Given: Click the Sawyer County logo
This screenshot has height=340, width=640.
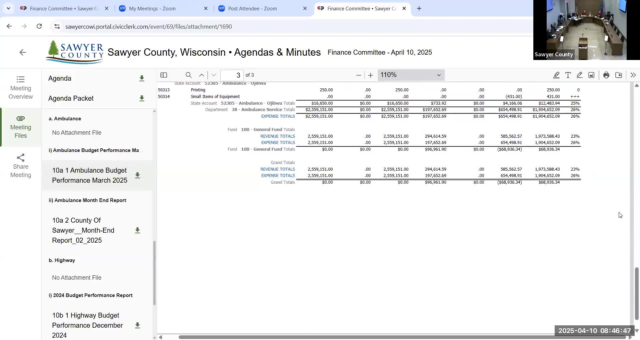Looking at the screenshot, I should click(x=75, y=52).
